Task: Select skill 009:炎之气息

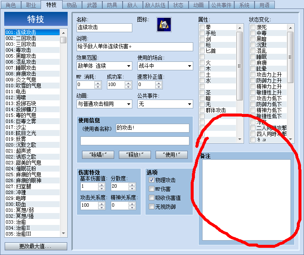Action: pos(32,80)
